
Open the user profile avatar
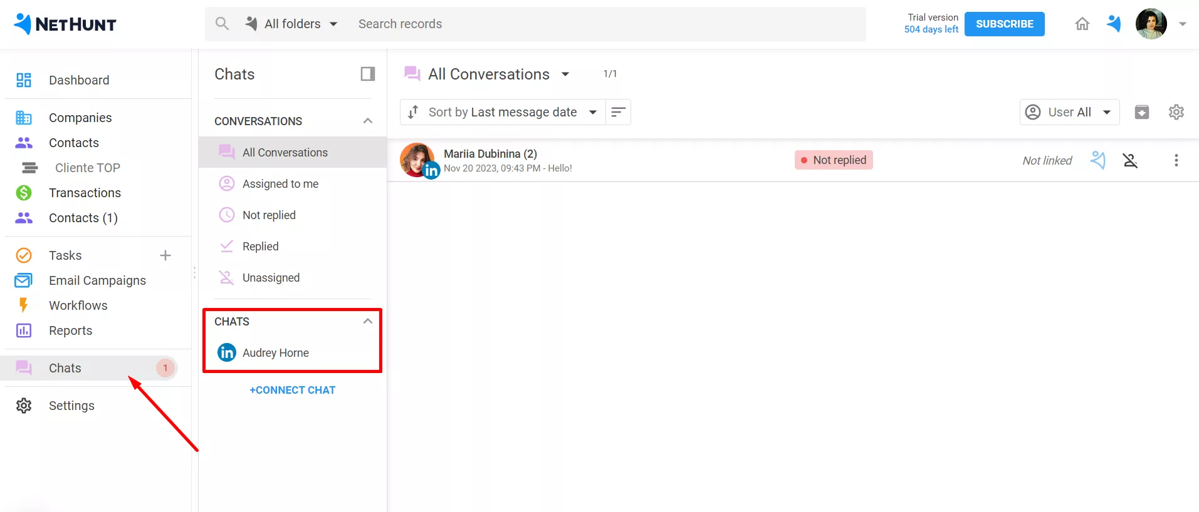pyautogui.click(x=1151, y=24)
